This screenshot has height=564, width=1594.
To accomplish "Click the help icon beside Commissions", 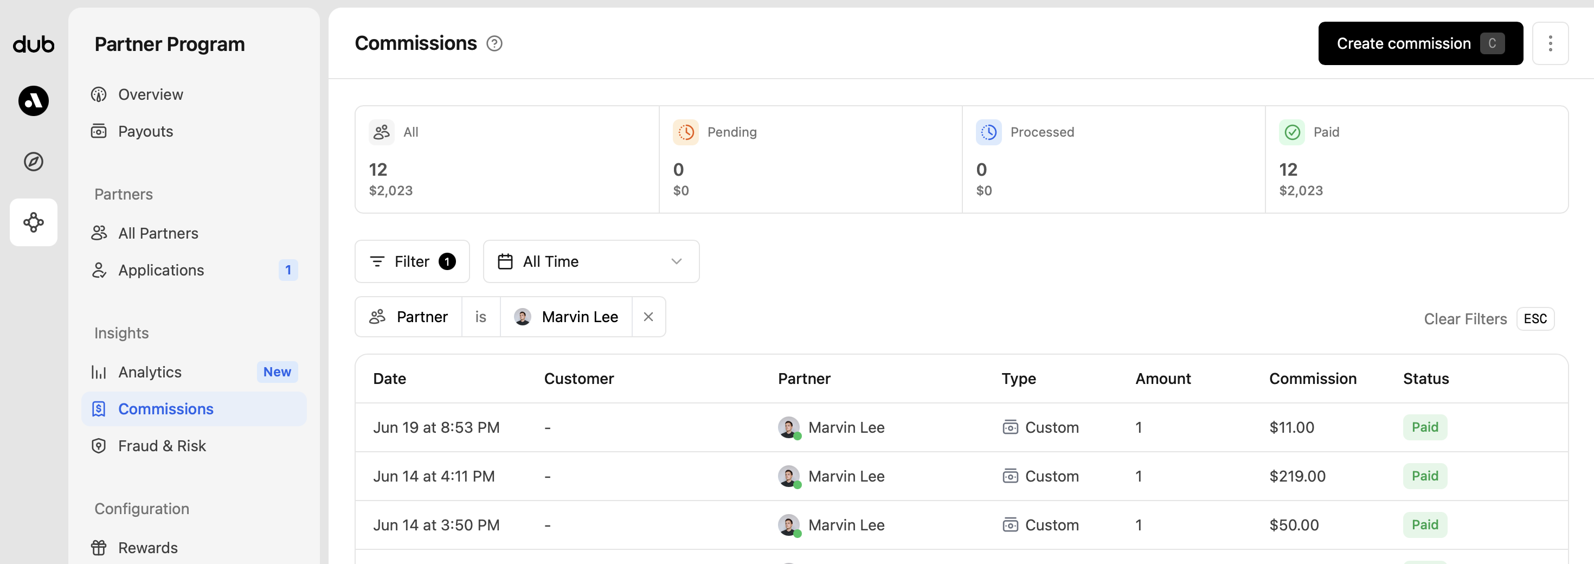I will point(494,43).
